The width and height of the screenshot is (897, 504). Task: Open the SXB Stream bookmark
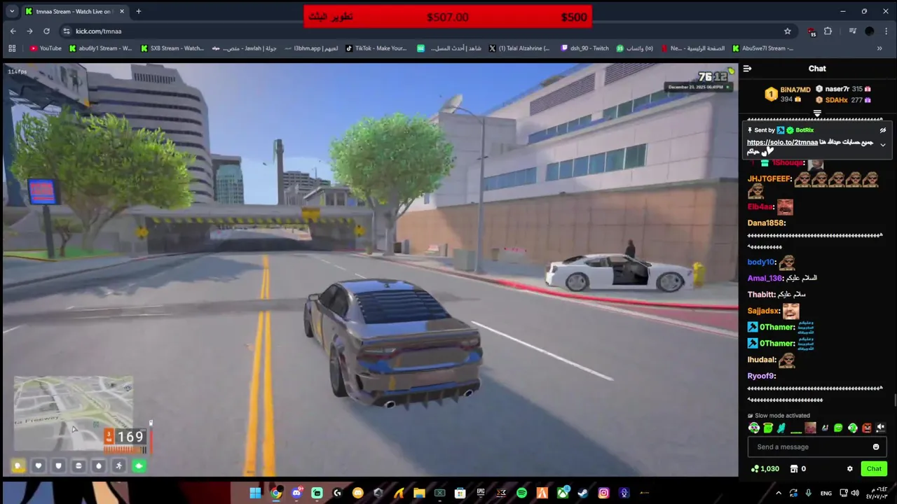172,48
